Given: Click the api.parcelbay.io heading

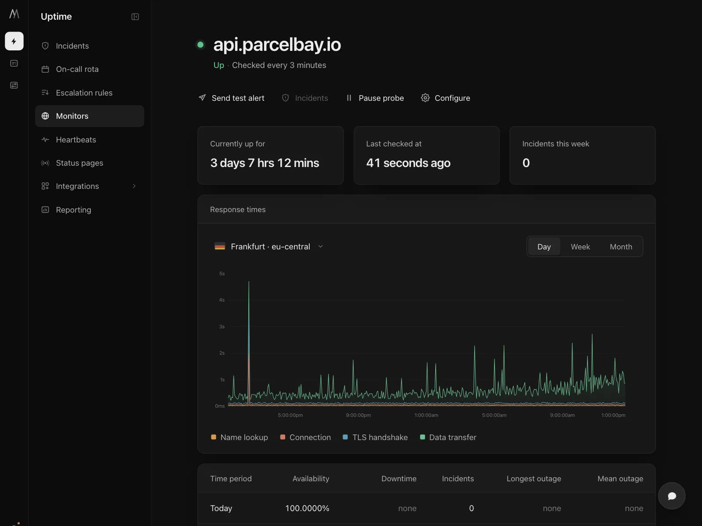Looking at the screenshot, I should pyautogui.click(x=277, y=45).
